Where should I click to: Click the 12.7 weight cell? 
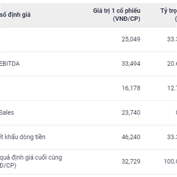click(x=172, y=88)
